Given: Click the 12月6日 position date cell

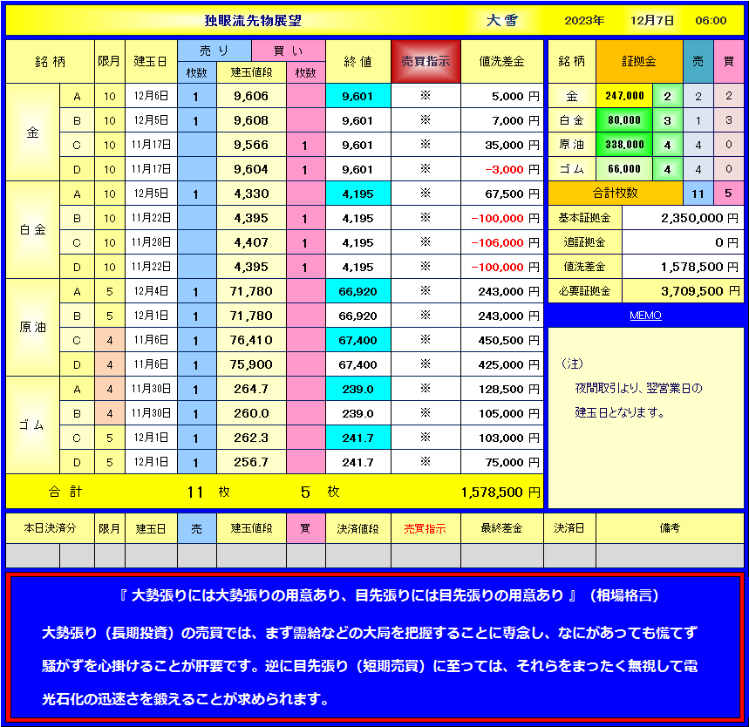Looking at the screenshot, I should coord(151,96).
